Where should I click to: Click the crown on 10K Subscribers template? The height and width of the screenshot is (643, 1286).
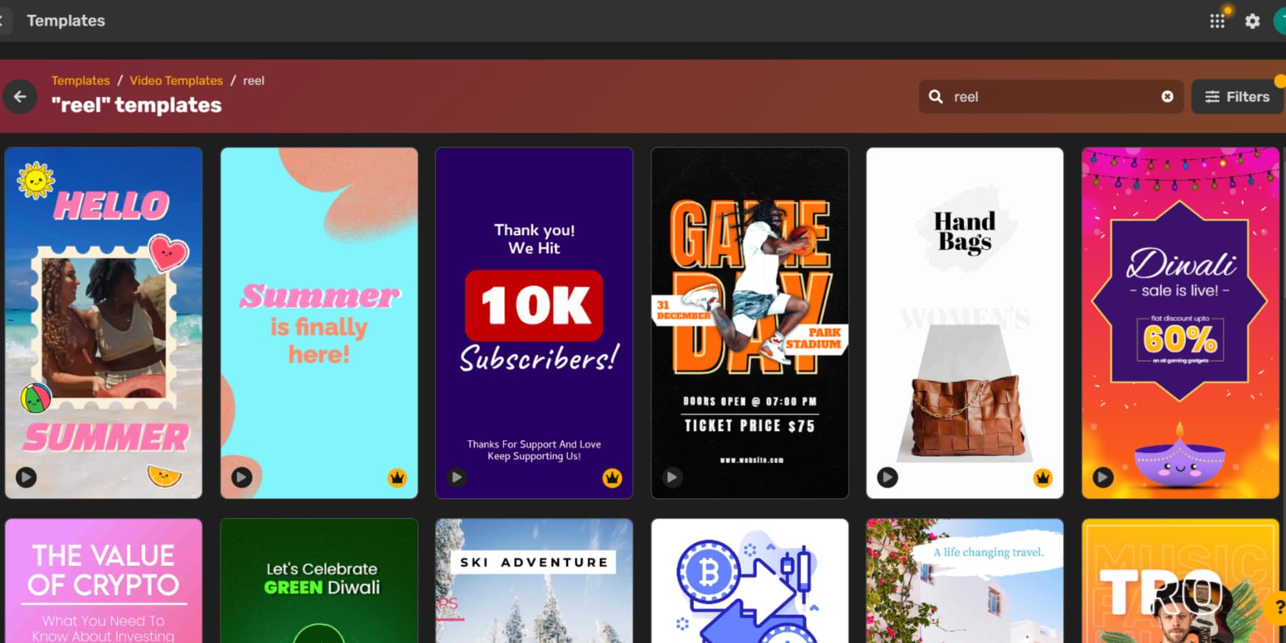[612, 478]
